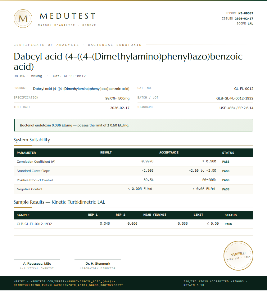Image resolution: width=267 pixels, height=300 pixels.
Task: Click signatory Dr. H. Stenmark
Action: coord(98,264)
